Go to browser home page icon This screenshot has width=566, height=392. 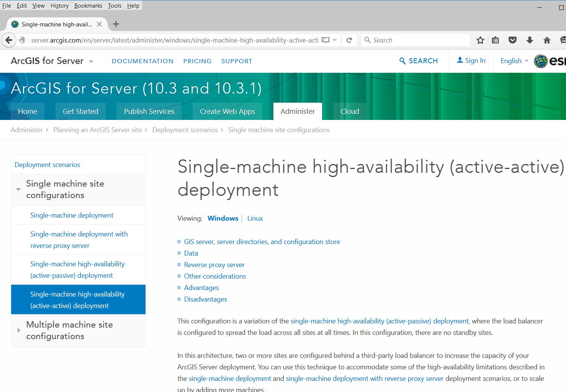[547, 40]
